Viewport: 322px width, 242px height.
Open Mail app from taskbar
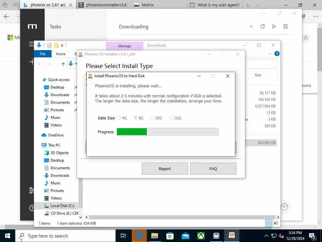[186, 236]
